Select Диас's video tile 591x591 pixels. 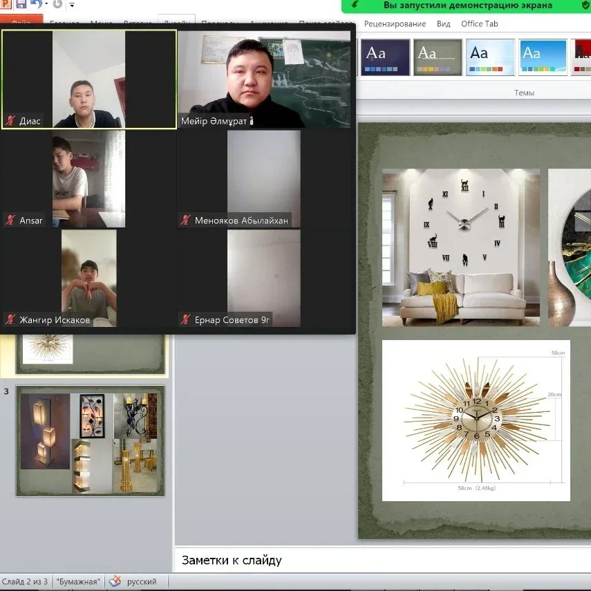tap(89, 79)
